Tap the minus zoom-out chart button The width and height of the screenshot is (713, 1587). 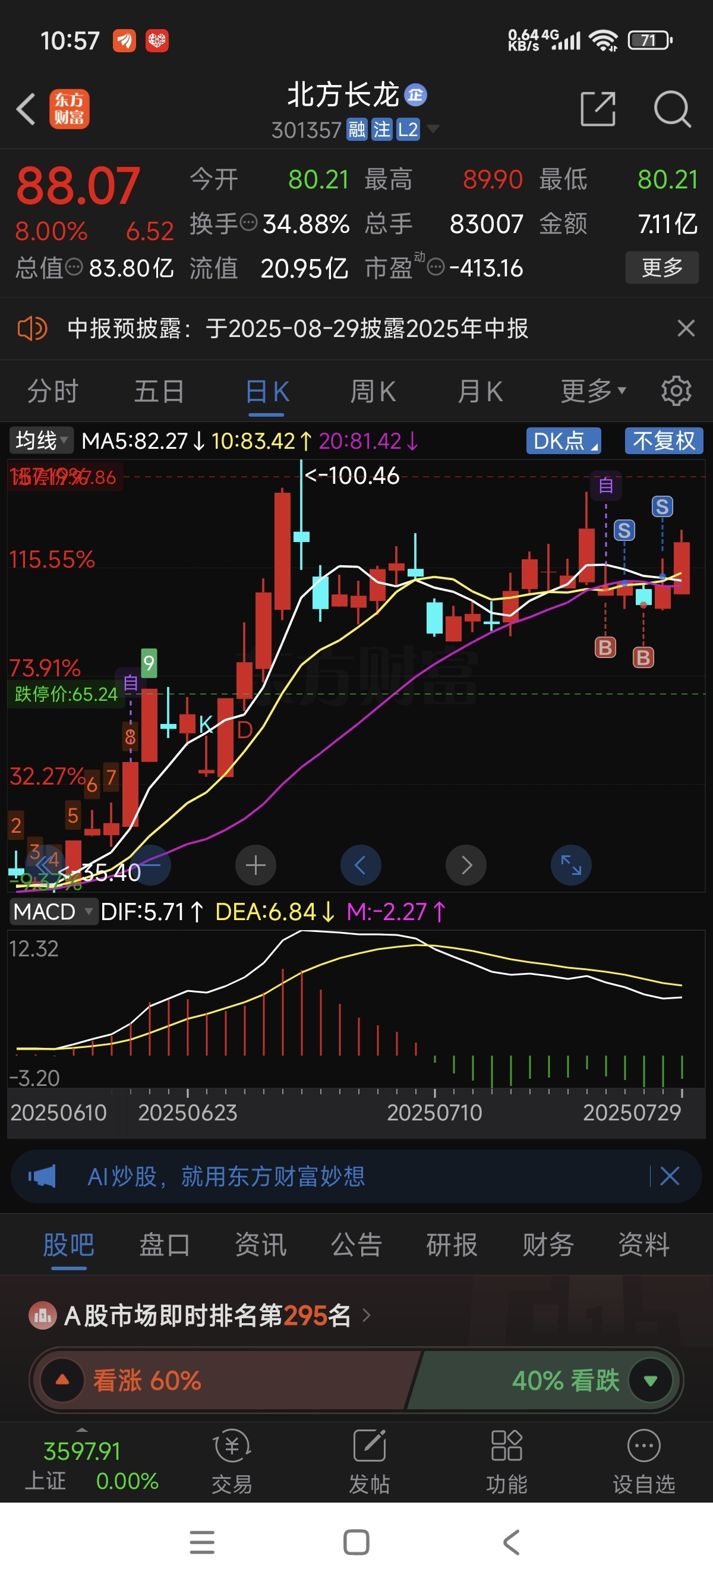[x=150, y=865]
